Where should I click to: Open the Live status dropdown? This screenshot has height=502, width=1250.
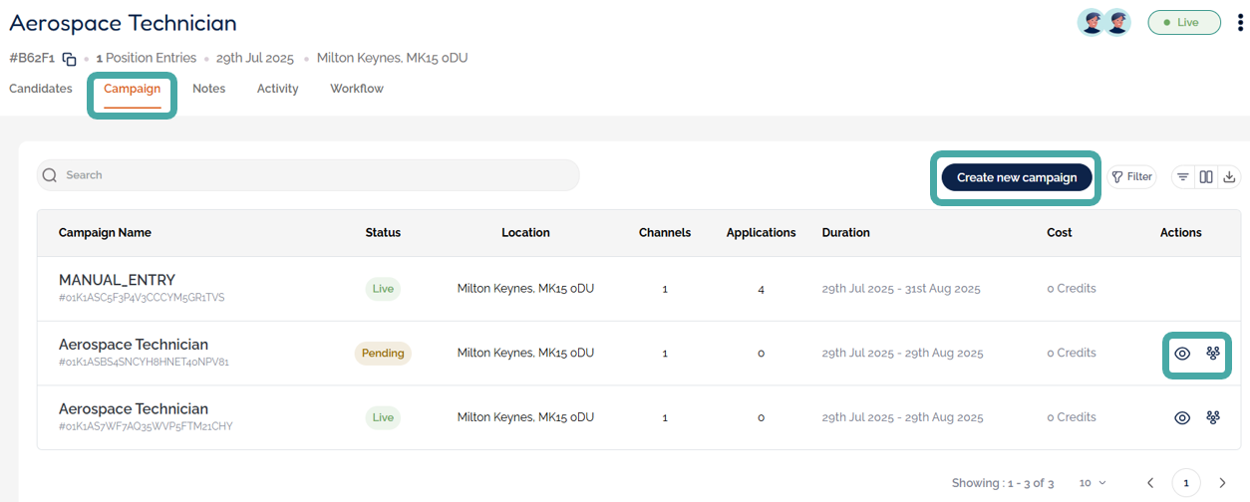1183,22
